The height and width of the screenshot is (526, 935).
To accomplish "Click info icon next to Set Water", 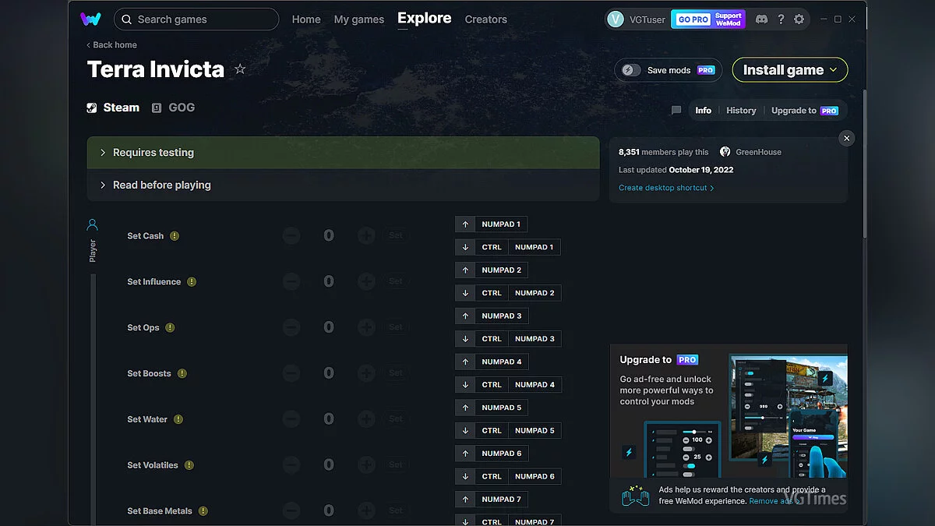I will [178, 419].
